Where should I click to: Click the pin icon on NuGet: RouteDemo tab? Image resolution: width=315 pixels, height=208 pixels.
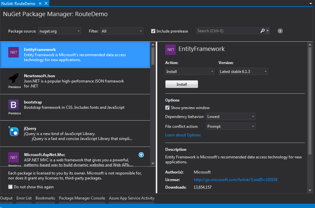pos(40,3)
